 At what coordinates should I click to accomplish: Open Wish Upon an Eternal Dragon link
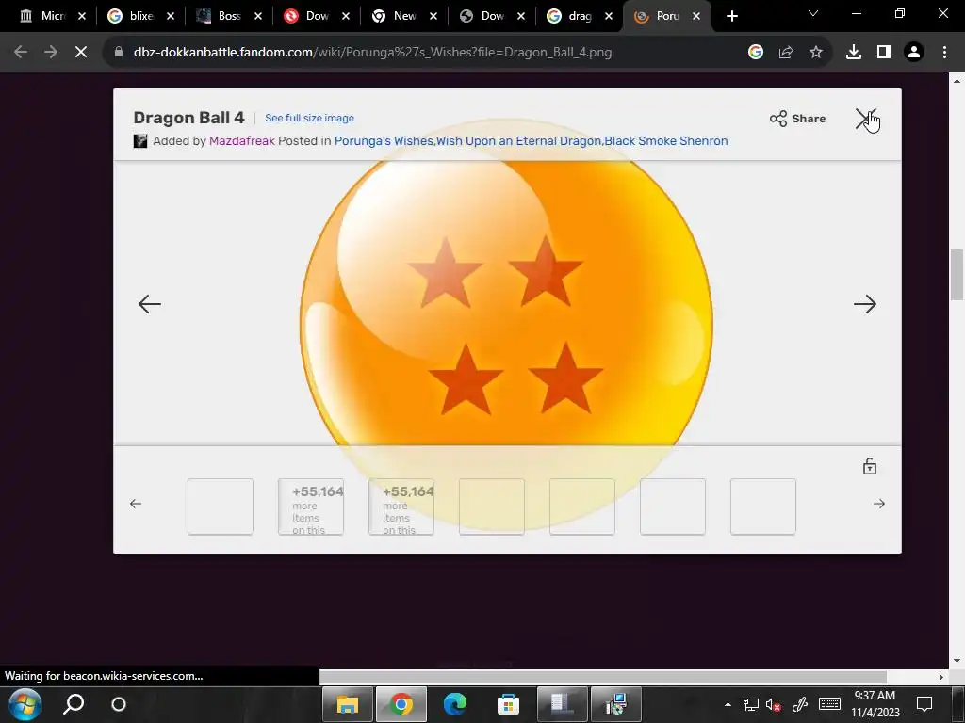[x=519, y=141]
